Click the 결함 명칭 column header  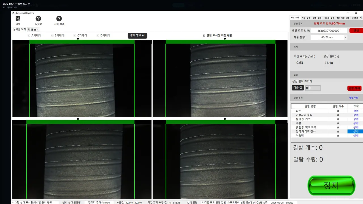tap(310, 106)
